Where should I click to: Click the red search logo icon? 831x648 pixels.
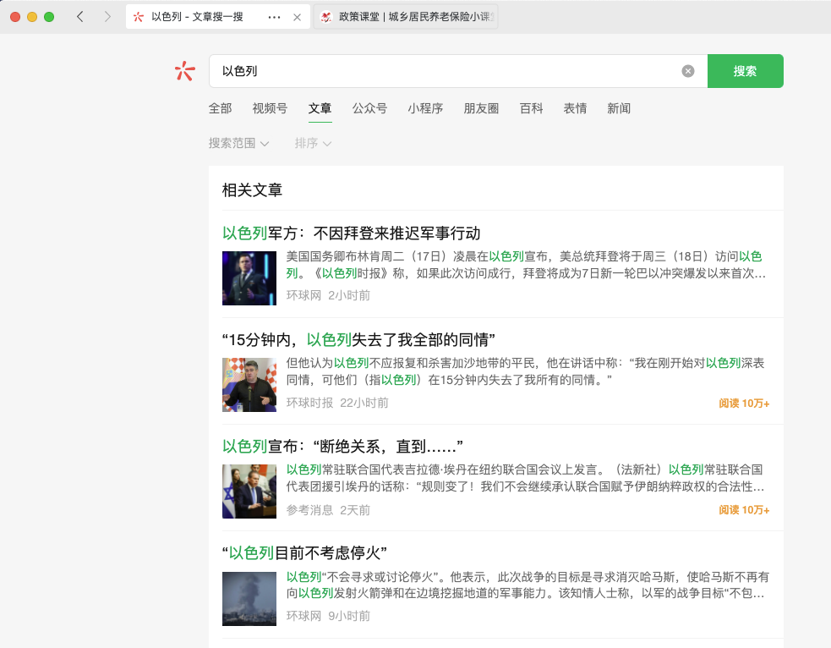point(185,71)
